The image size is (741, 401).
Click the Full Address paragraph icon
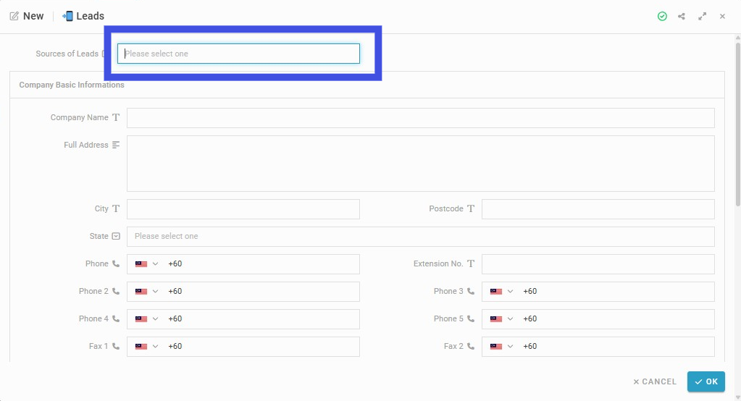(x=116, y=145)
